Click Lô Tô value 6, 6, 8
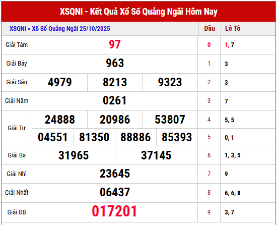The image size is (278, 225). 233,193
